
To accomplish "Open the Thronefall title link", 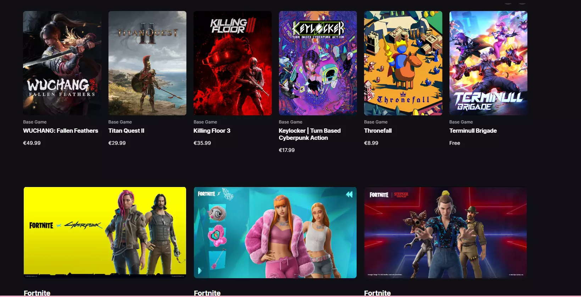I will pyautogui.click(x=378, y=131).
